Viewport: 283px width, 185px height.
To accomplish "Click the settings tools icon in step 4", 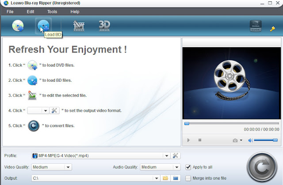I will 54,110.
